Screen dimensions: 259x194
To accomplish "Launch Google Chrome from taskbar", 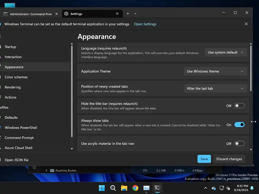I will click(x=135, y=188).
